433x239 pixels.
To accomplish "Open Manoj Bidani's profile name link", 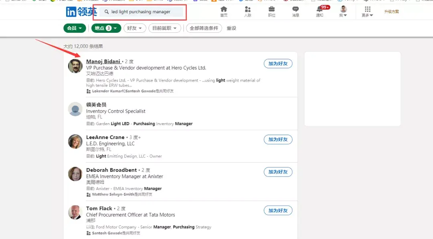I will [103, 62].
